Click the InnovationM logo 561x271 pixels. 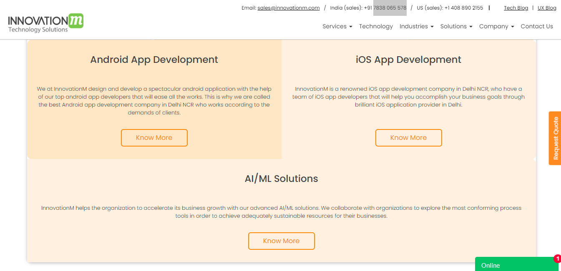[x=45, y=21]
